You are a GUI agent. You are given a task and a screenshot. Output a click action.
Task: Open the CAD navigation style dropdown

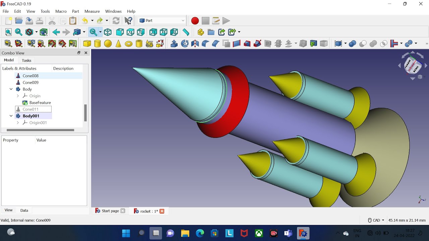coord(376,220)
